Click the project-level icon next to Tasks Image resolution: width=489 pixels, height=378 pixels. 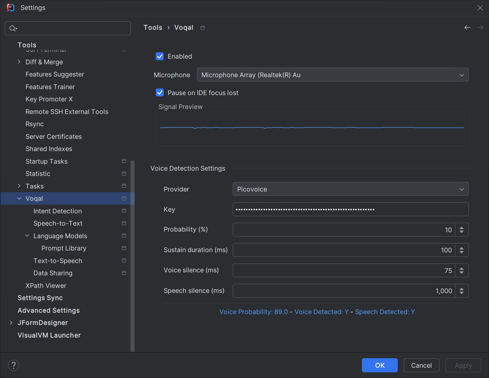[x=124, y=186]
